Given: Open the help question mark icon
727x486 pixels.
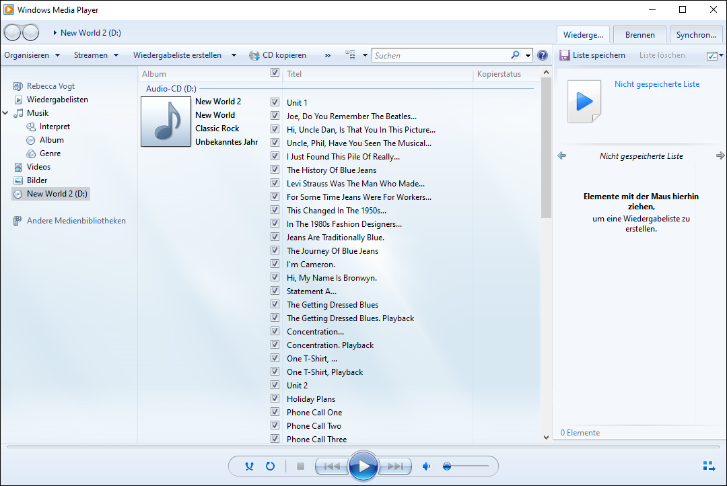Looking at the screenshot, I should point(543,55).
